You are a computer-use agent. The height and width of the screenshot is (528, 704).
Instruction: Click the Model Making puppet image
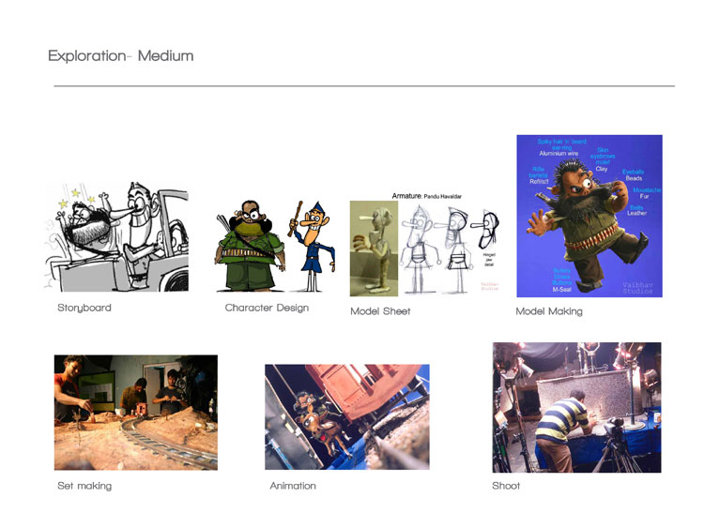589,216
